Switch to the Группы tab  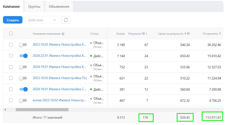point(34,7)
